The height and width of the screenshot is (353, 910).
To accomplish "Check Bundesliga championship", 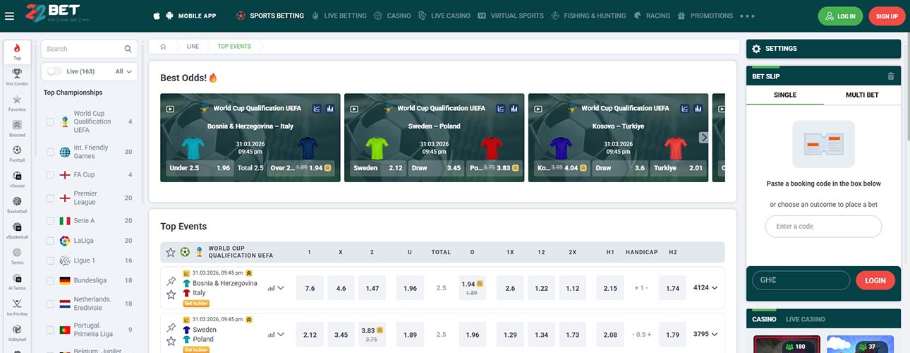I will [50, 280].
